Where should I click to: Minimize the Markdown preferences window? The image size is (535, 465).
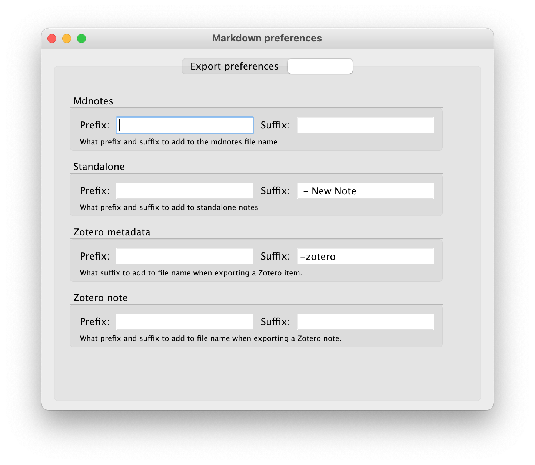coord(67,39)
